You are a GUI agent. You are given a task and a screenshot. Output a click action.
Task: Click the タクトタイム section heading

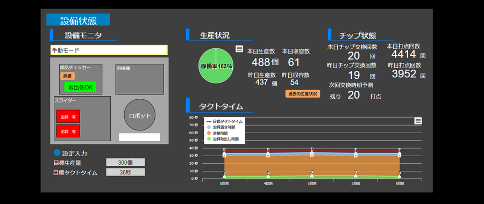click(x=220, y=107)
